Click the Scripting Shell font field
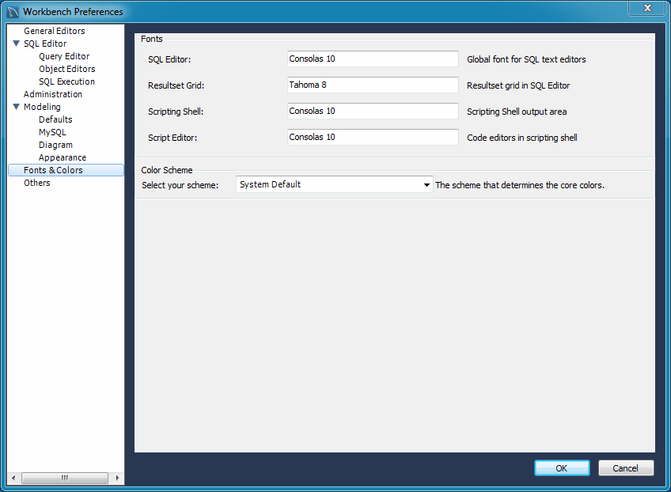 [x=373, y=111]
